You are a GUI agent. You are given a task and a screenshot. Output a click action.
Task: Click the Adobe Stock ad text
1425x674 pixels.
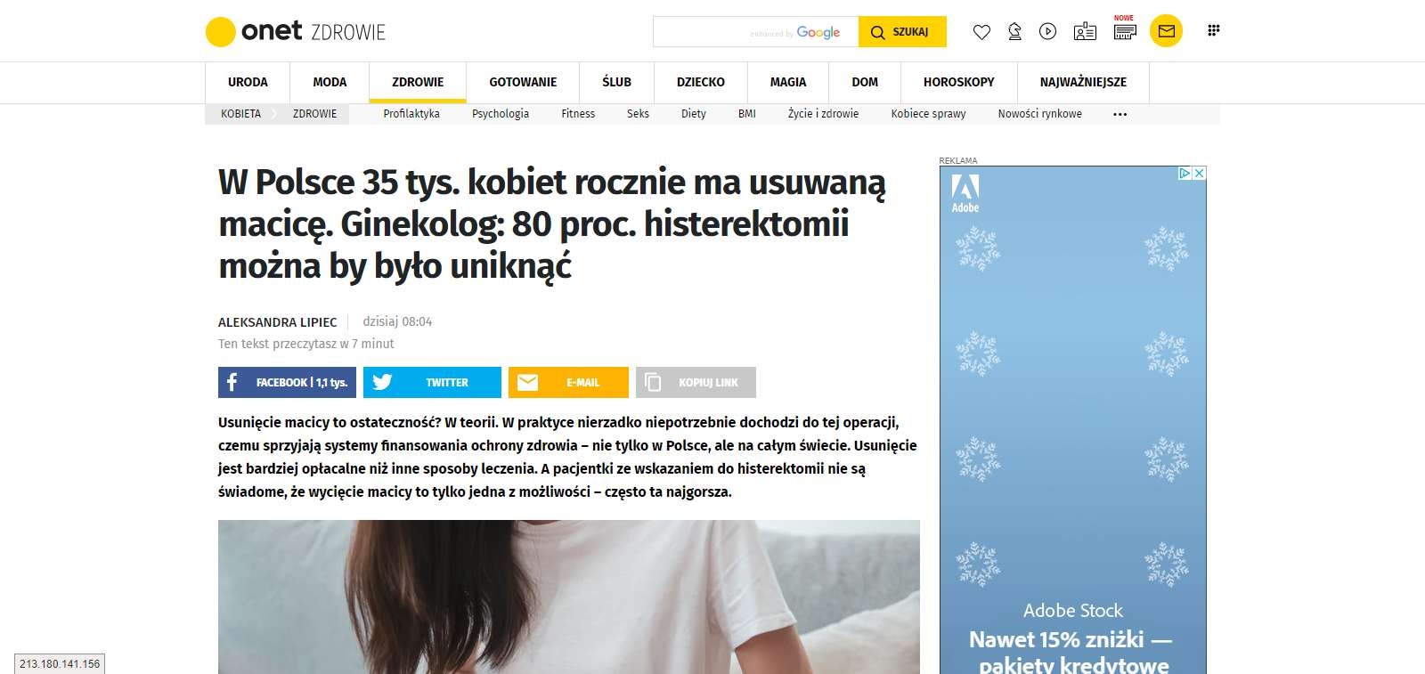(x=1073, y=611)
